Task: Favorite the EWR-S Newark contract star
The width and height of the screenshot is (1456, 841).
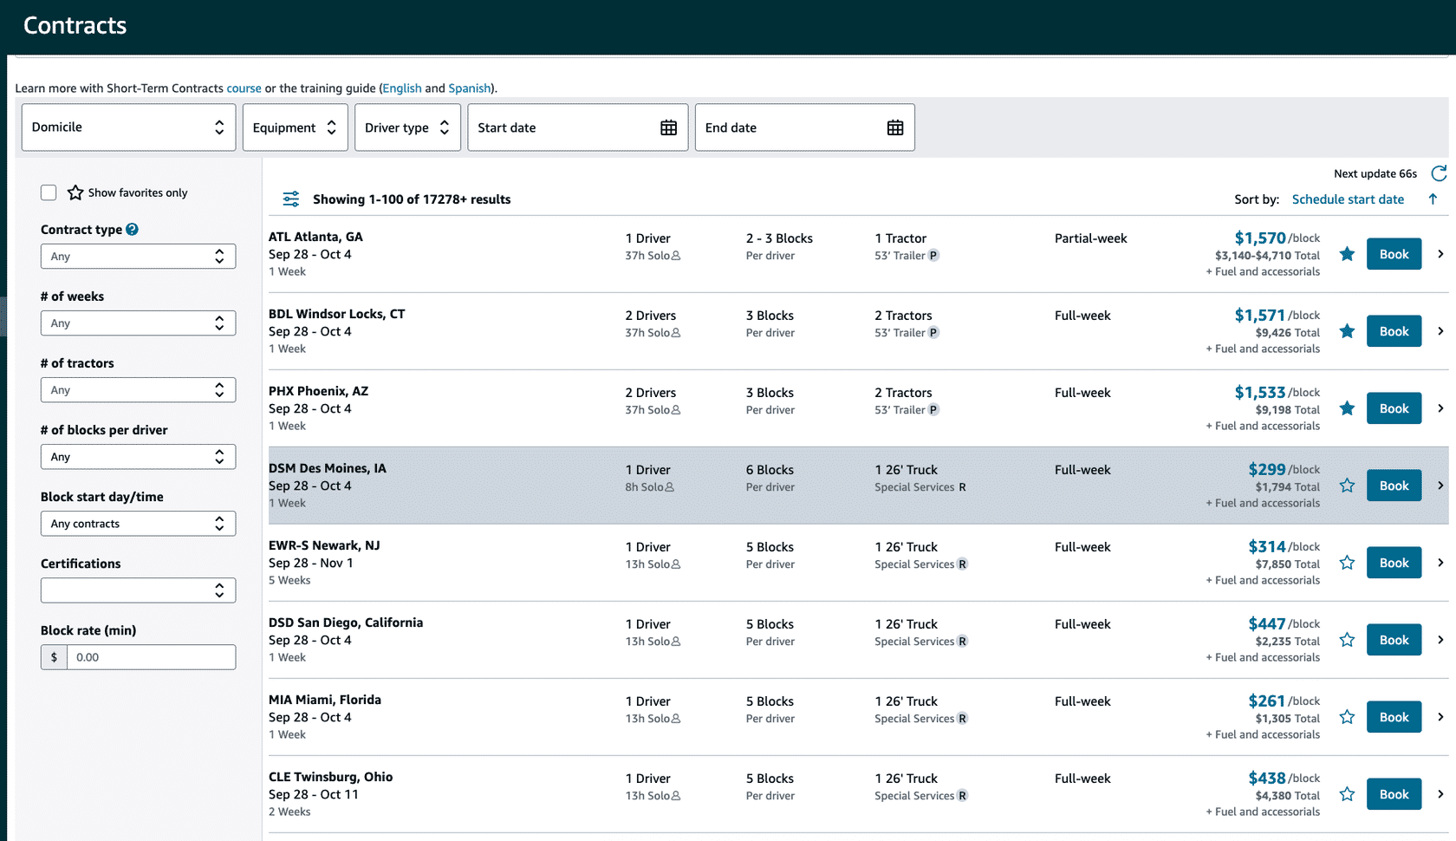Action: (x=1347, y=563)
